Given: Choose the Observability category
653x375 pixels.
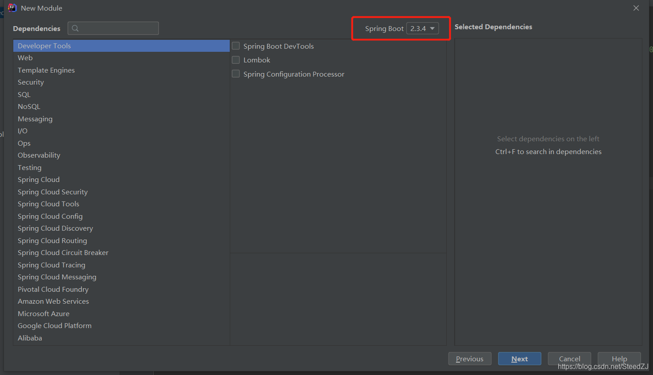Looking at the screenshot, I should [x=121, y=155].
